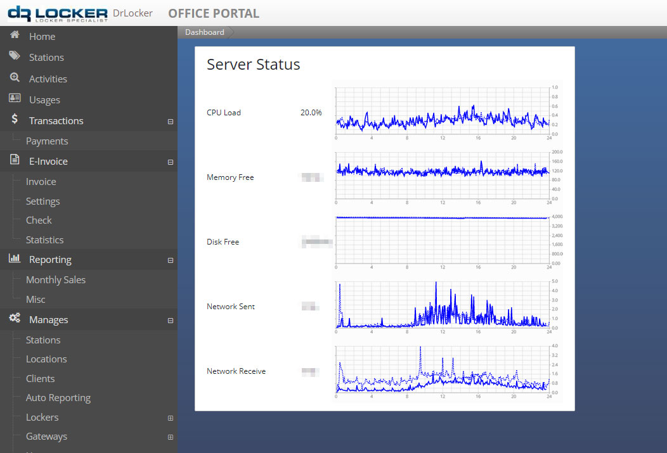The height and width of the screenshot is (453, 667).
Task: Expand the Lockers submenu
Action: [170, 418]
